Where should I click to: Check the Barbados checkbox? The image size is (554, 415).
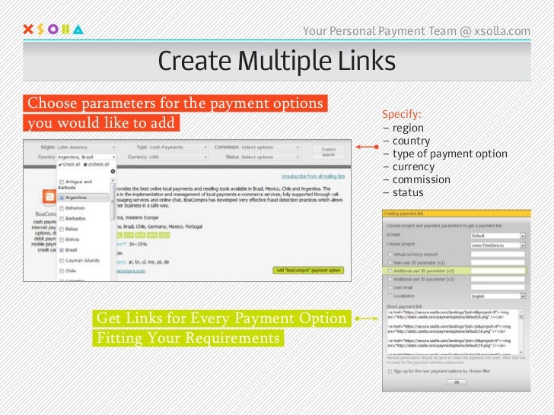pos(62,219)
